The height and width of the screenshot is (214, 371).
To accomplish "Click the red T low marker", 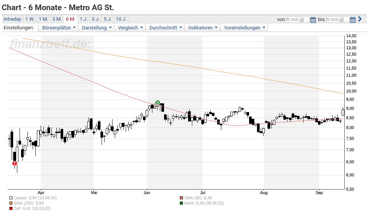I will point(15,163).
